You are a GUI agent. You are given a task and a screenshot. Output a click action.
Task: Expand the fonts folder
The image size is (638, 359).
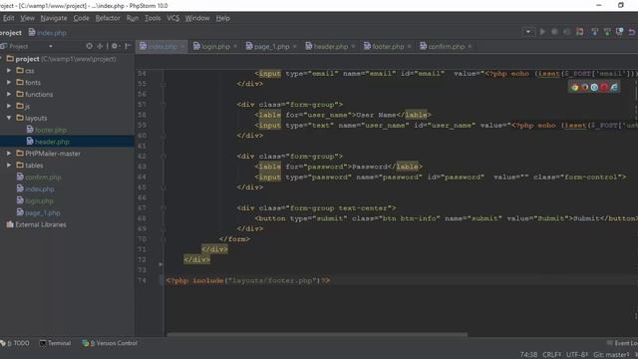(9, 82)
